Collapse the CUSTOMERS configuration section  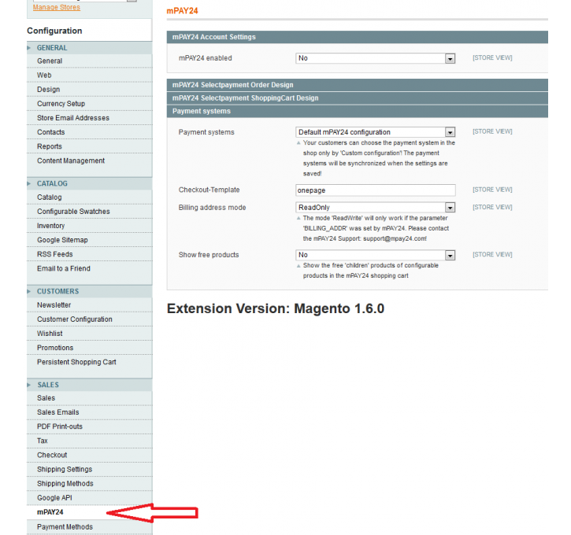pos(89,291)
